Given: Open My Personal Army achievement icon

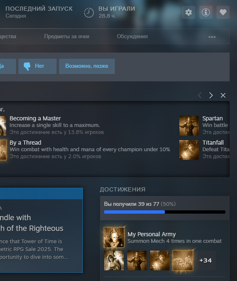Looking at the screenshot, I should [114, 237].
